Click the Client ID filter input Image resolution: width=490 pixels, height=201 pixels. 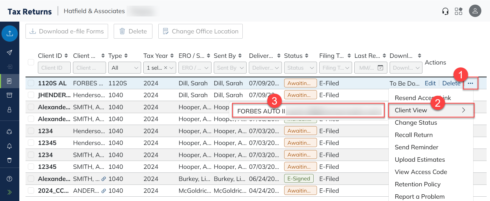tap(54, 68)
